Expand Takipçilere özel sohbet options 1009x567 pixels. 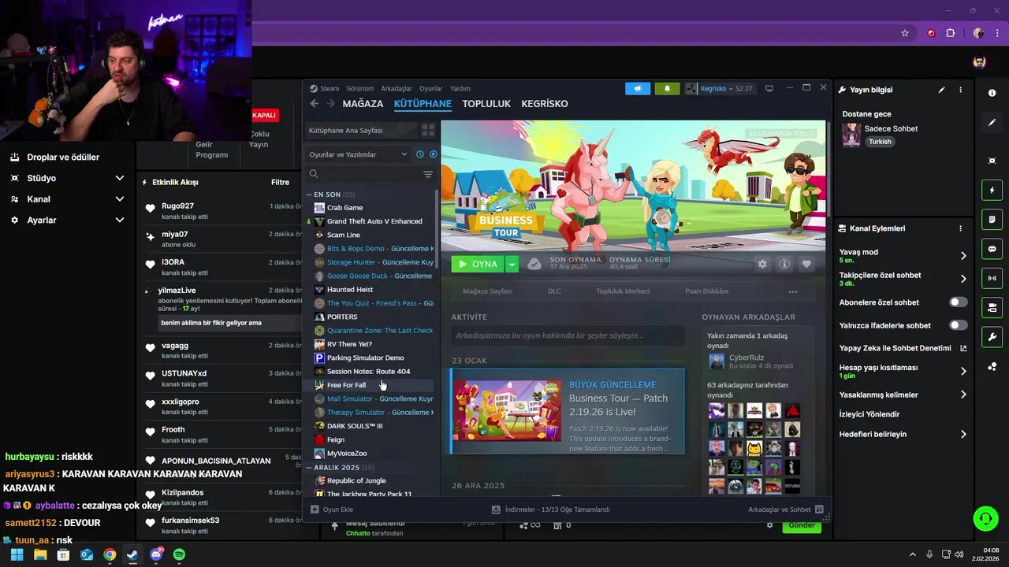pos(963,279)
